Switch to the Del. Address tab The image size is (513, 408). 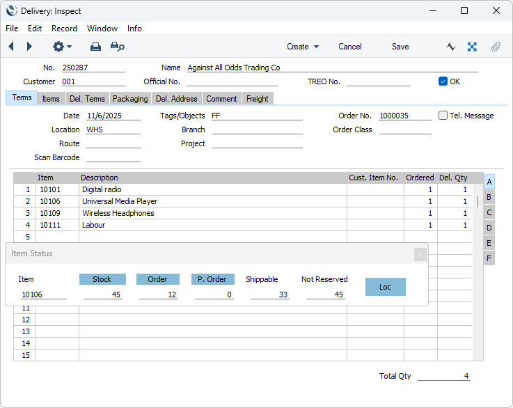[177, 99]
